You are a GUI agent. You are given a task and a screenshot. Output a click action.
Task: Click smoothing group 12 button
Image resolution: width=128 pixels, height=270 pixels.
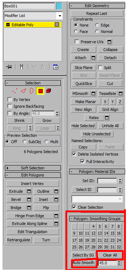click(93, 233)
